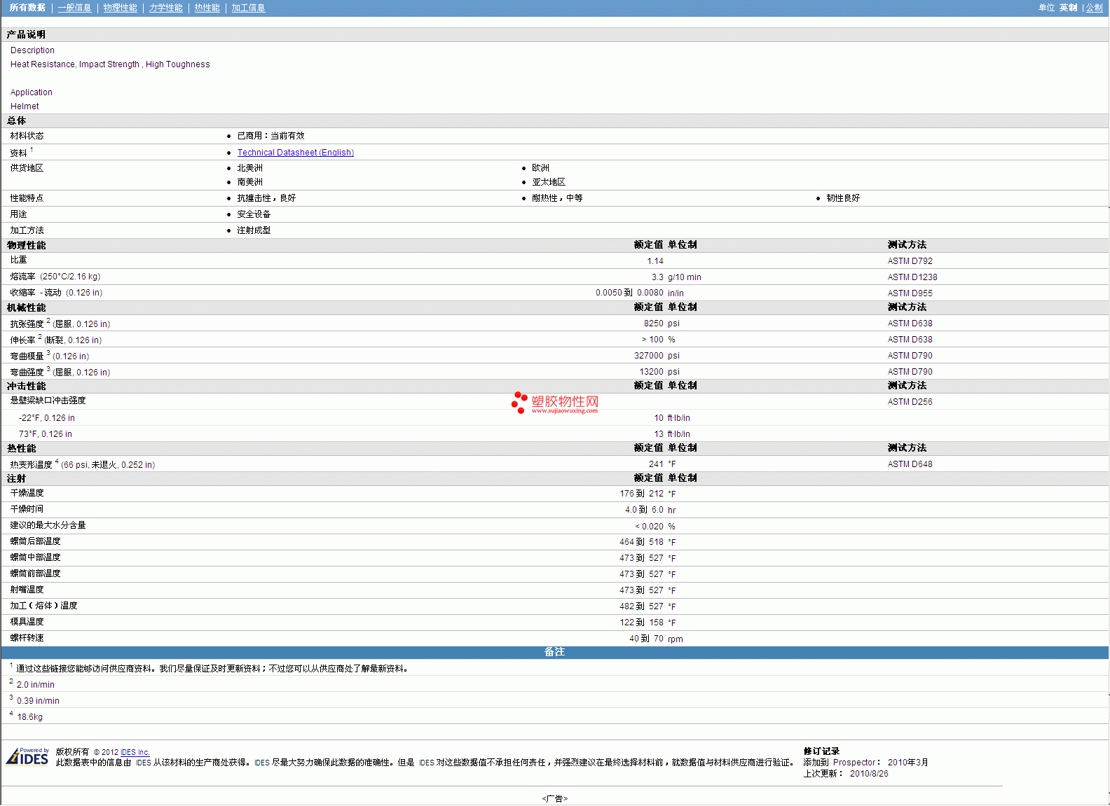Click the 塑胶物性网 watermark logo

point(555,403)
